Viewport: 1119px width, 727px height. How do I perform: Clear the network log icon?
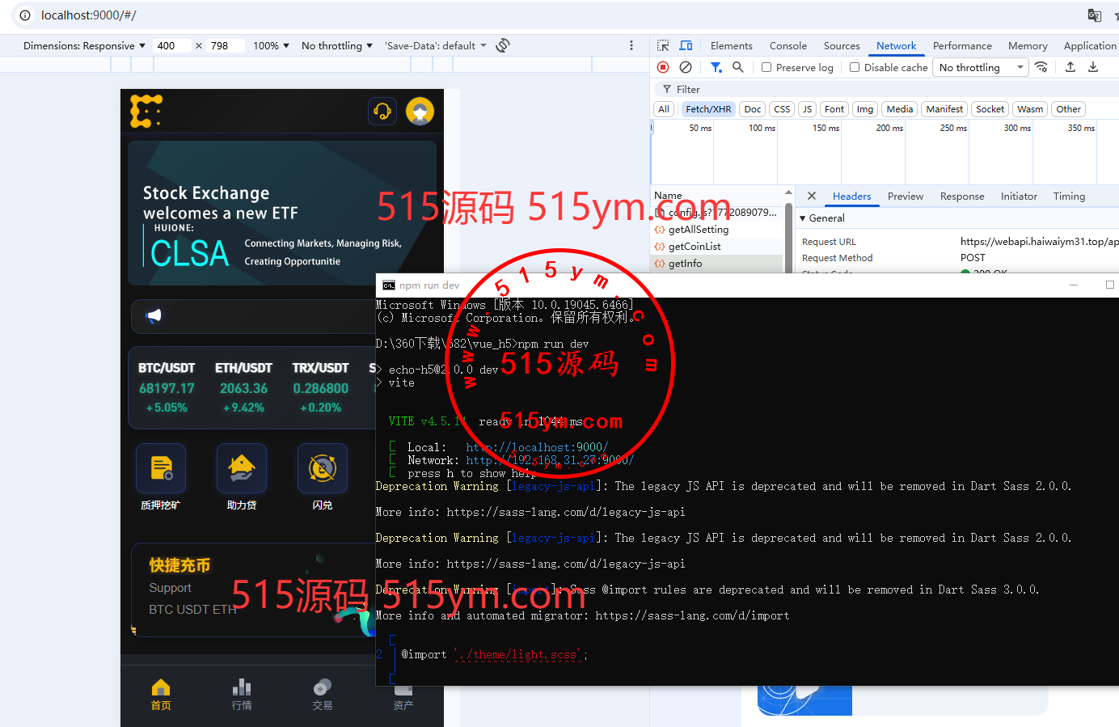(686, 67)
